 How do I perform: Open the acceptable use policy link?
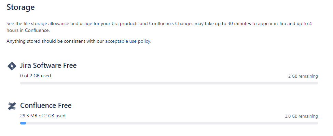coord(128,41)
